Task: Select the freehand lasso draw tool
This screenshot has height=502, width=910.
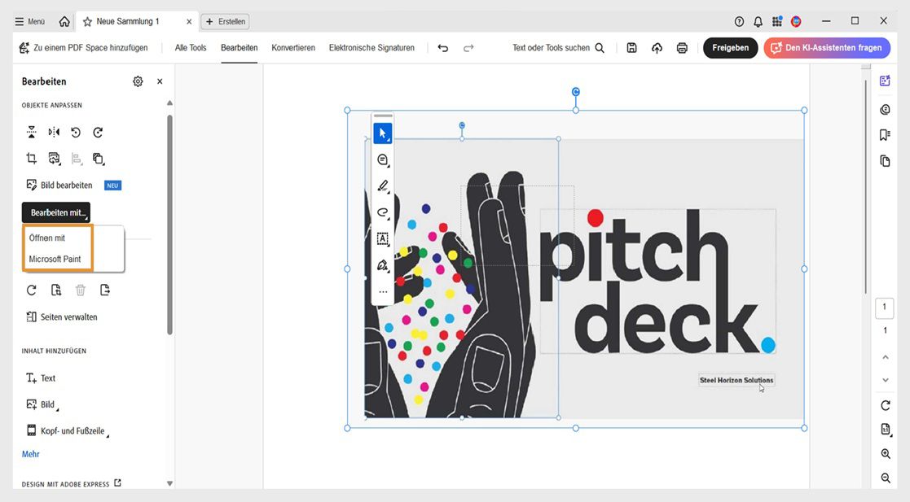Action: click(382, 212)
